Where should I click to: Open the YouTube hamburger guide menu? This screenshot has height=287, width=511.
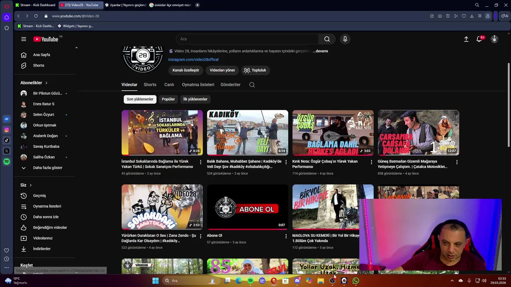(x=24, y=39)
